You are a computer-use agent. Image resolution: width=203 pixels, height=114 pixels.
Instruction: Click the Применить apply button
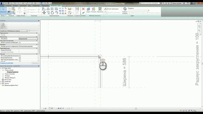pos(35,63)
